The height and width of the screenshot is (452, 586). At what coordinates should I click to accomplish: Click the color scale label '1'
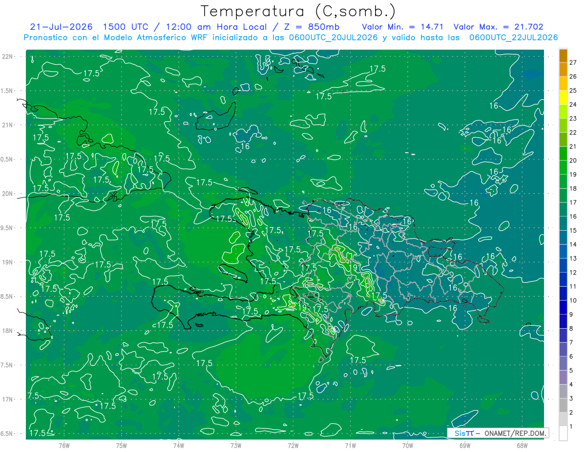pyautogui.click(x=571, y=427)
